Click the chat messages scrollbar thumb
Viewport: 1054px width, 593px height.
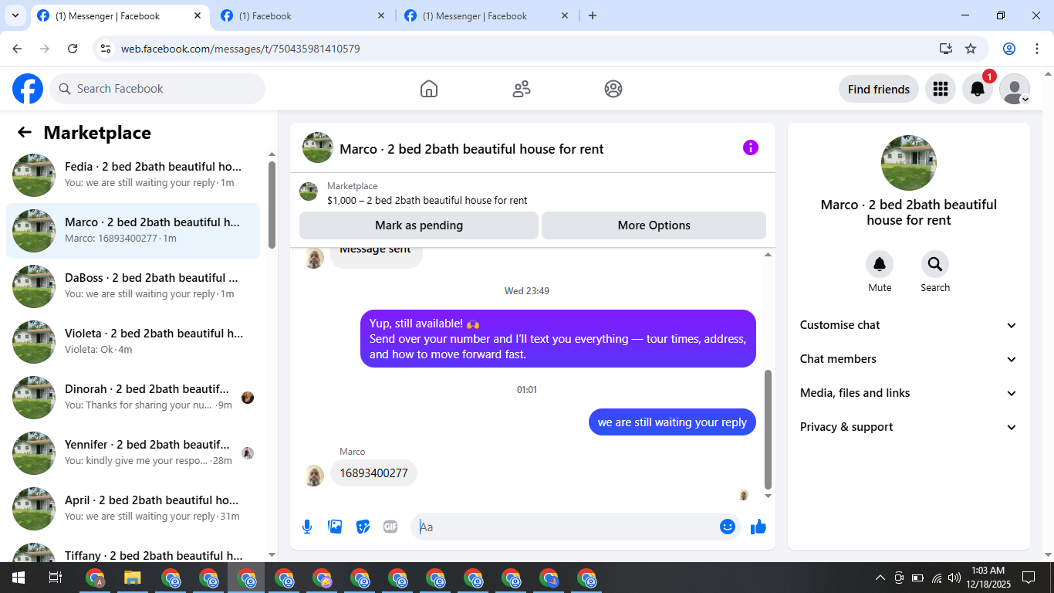(x=768, y=429)
